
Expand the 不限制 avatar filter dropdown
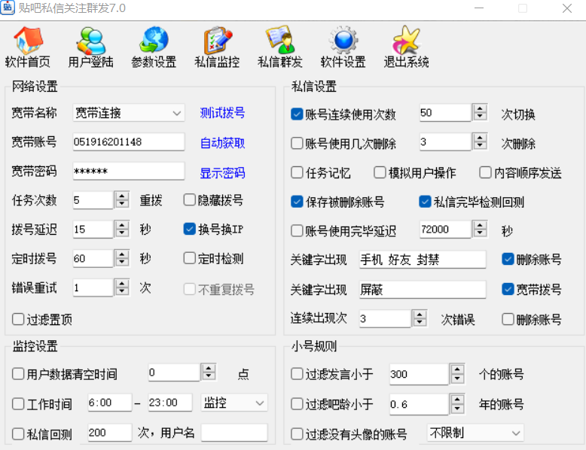tap(516, 433)
